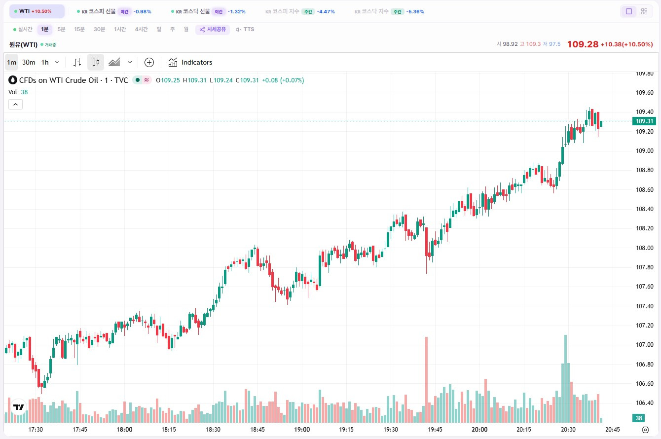Open the Indicators panel
Viewport: 661px width, 439px height.
tap(190, 62)
